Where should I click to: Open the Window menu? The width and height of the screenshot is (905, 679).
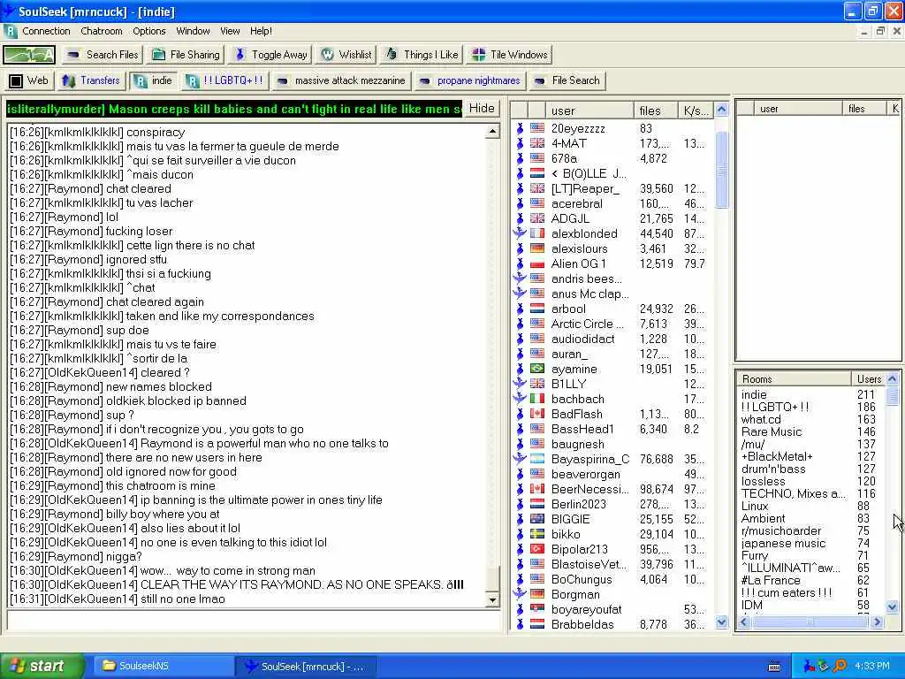click(193, 31)
